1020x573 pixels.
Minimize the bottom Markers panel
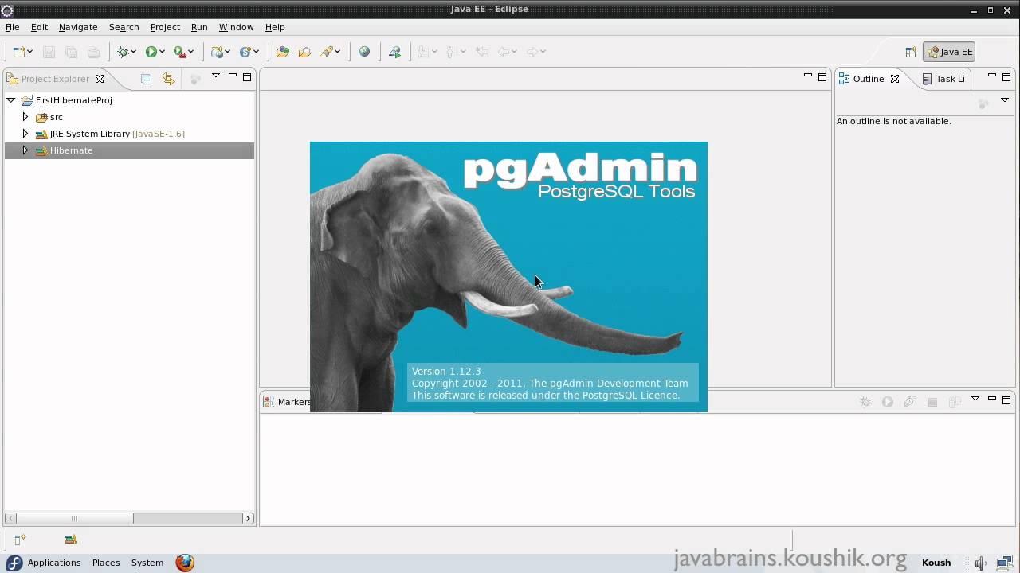pyautogui.click(x=992, y=399)
